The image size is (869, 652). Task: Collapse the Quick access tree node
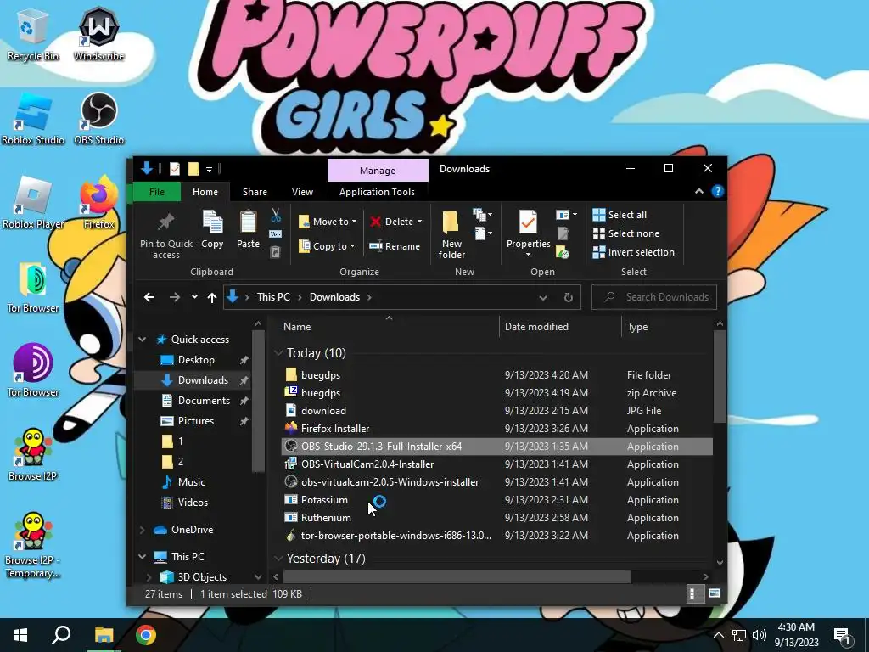click(x=143, y=340)
